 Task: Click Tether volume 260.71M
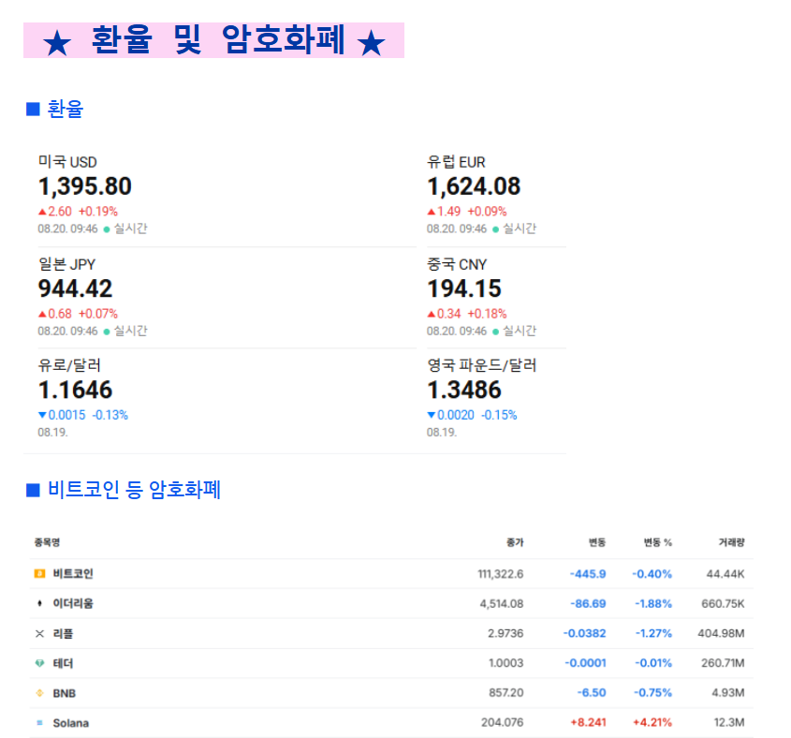point(723,663)
